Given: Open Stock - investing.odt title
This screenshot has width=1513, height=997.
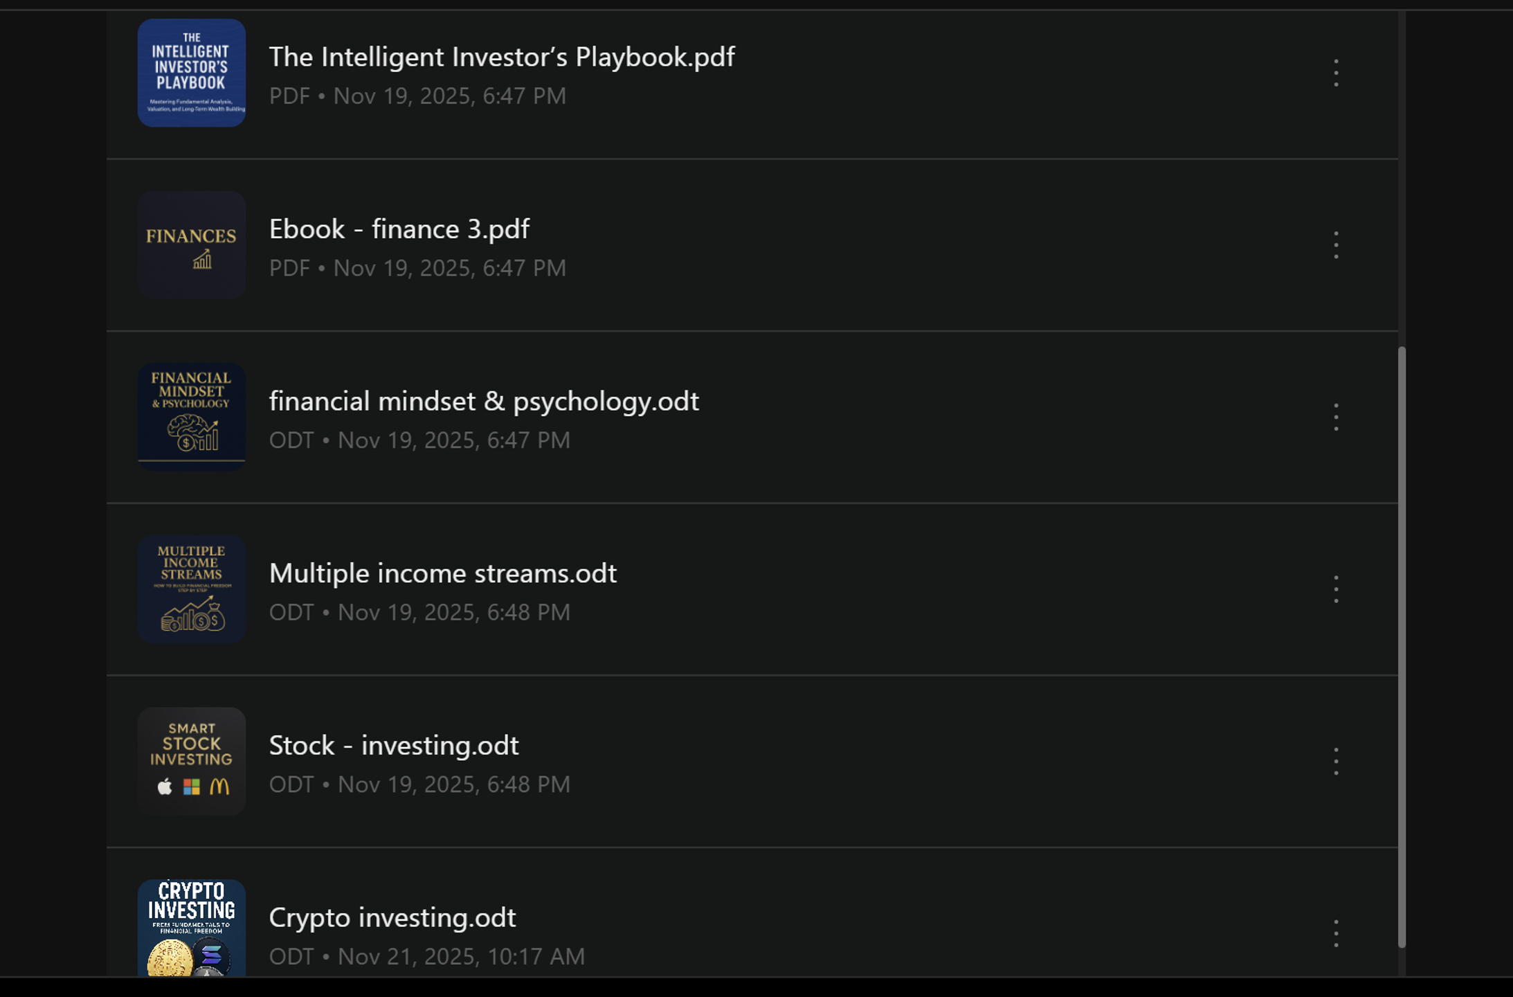Looking at the screenshot, I should (394, 746).
